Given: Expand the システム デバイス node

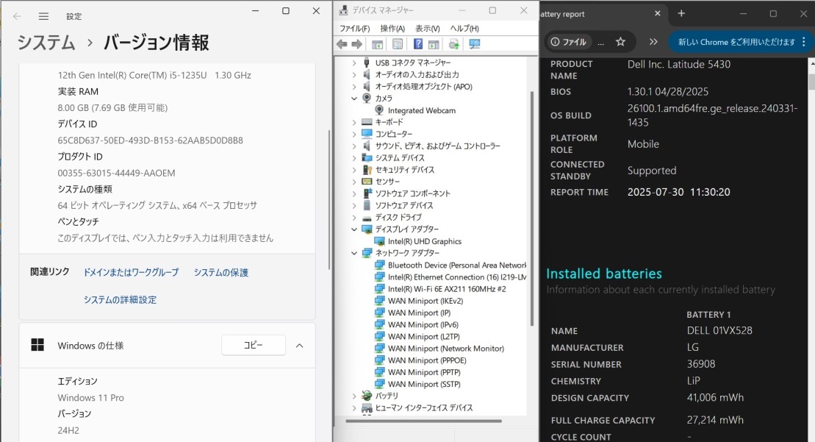Looking at the screenshot, I should point(354,157).
